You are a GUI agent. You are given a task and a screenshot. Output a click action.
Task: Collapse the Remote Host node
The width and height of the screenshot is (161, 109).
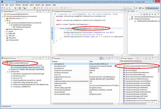click(7, 72)
